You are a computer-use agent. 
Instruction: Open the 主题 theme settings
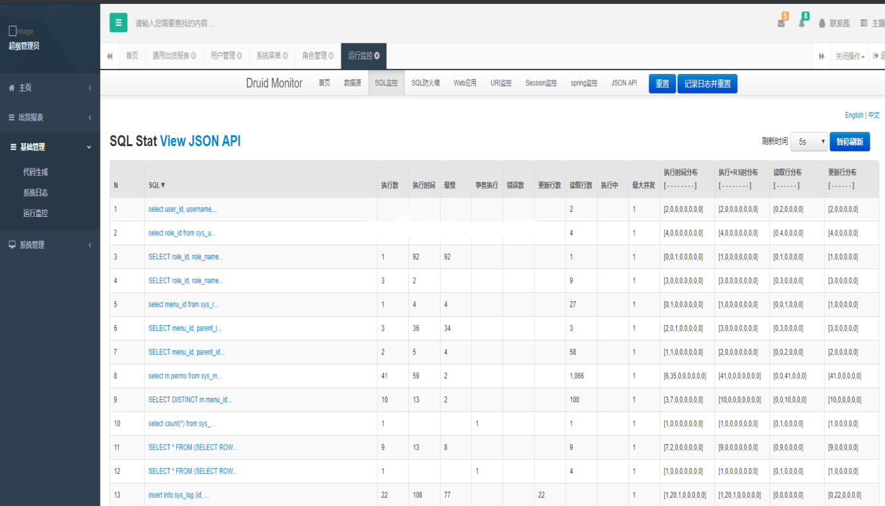click(872, 23)
